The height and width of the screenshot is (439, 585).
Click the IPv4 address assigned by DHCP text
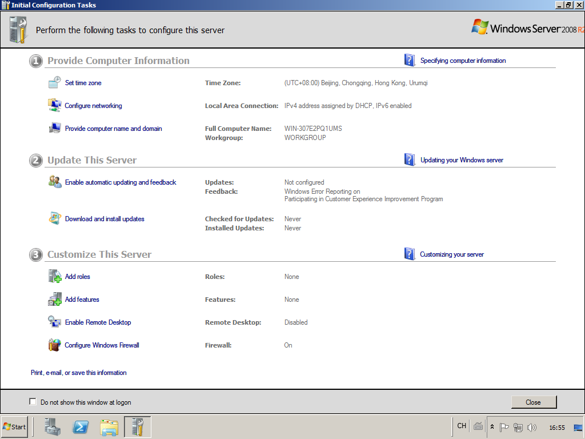pos(348,106)
